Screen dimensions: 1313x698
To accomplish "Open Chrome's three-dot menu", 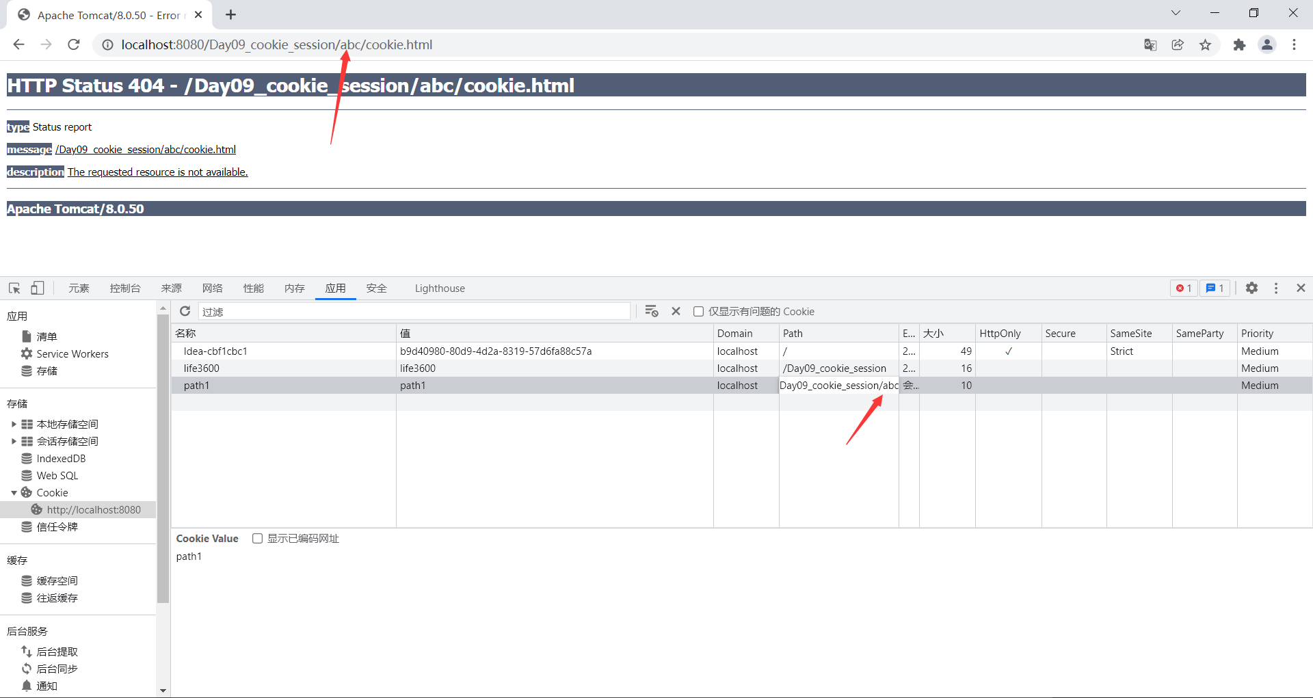I will 1294,44.
